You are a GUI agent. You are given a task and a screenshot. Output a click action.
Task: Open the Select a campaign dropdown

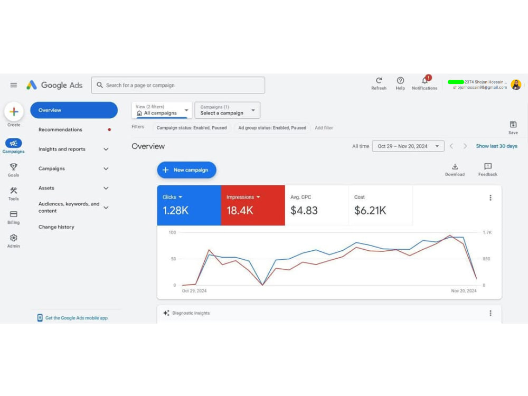[x=227, y=110]
